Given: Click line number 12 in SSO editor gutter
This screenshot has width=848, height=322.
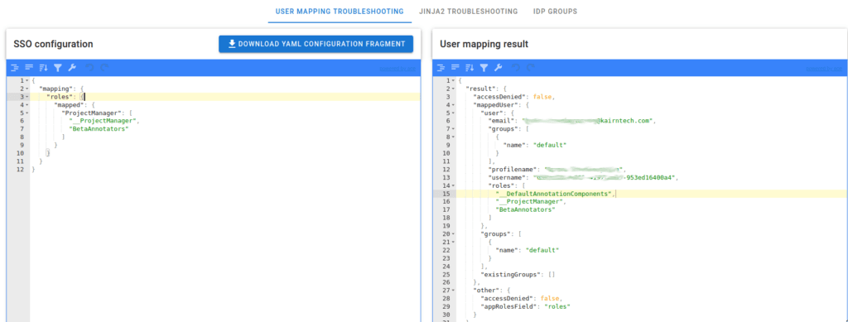Looking at the screenshot, I should click(x=20, y=169).
